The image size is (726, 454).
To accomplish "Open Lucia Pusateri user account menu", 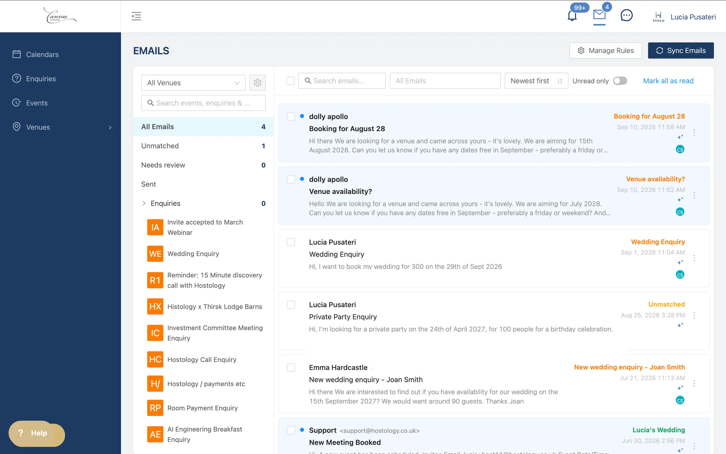I will tap(684, 17).
